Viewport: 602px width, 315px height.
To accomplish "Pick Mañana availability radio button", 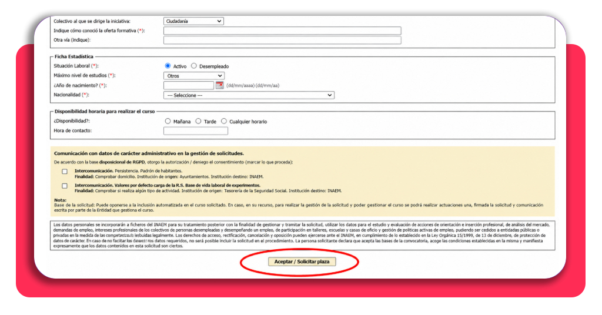I will (168, 121).
